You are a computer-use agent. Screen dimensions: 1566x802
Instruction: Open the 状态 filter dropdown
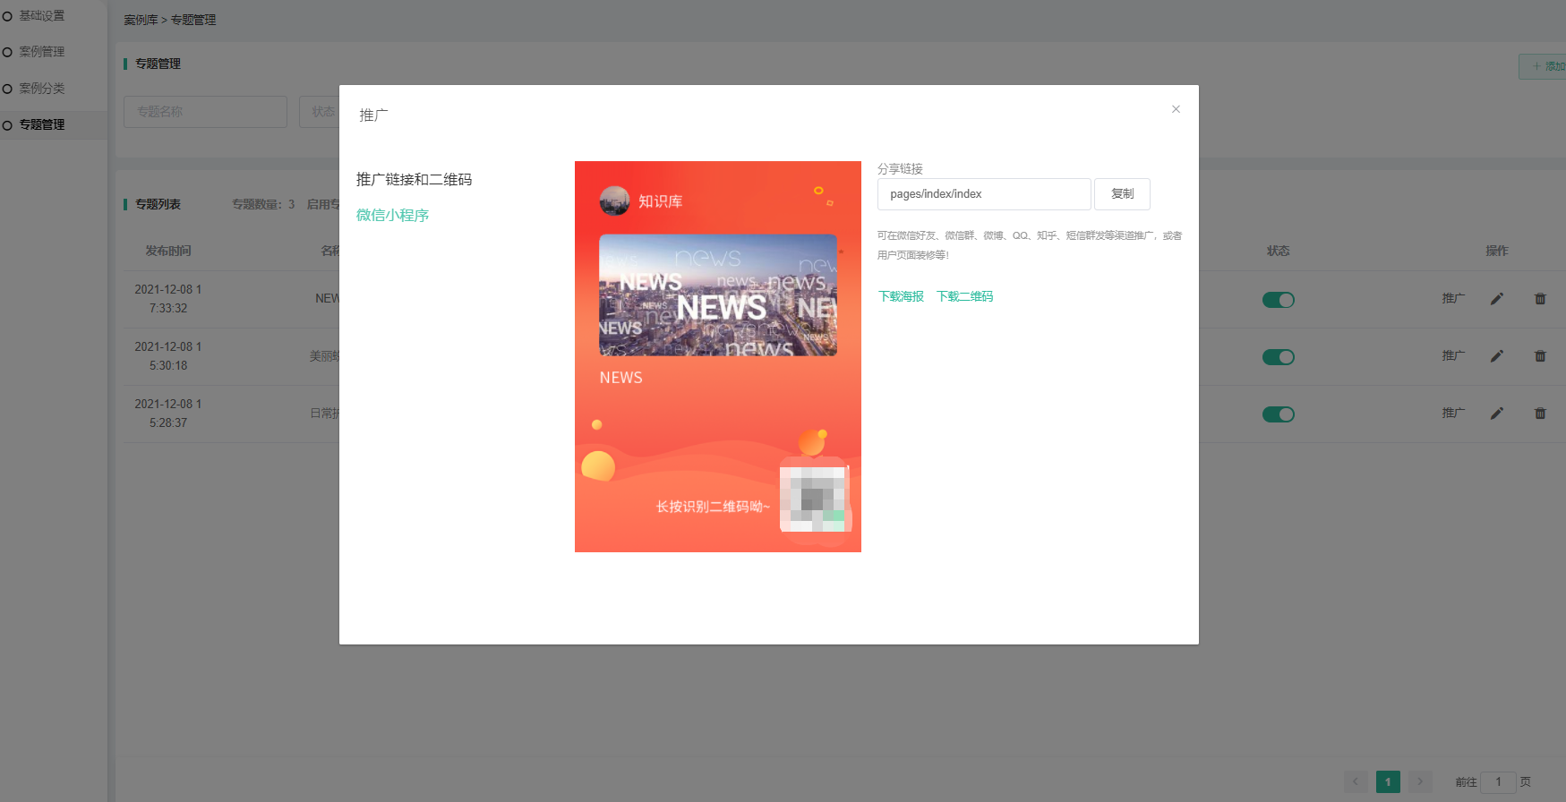point(321,112)
